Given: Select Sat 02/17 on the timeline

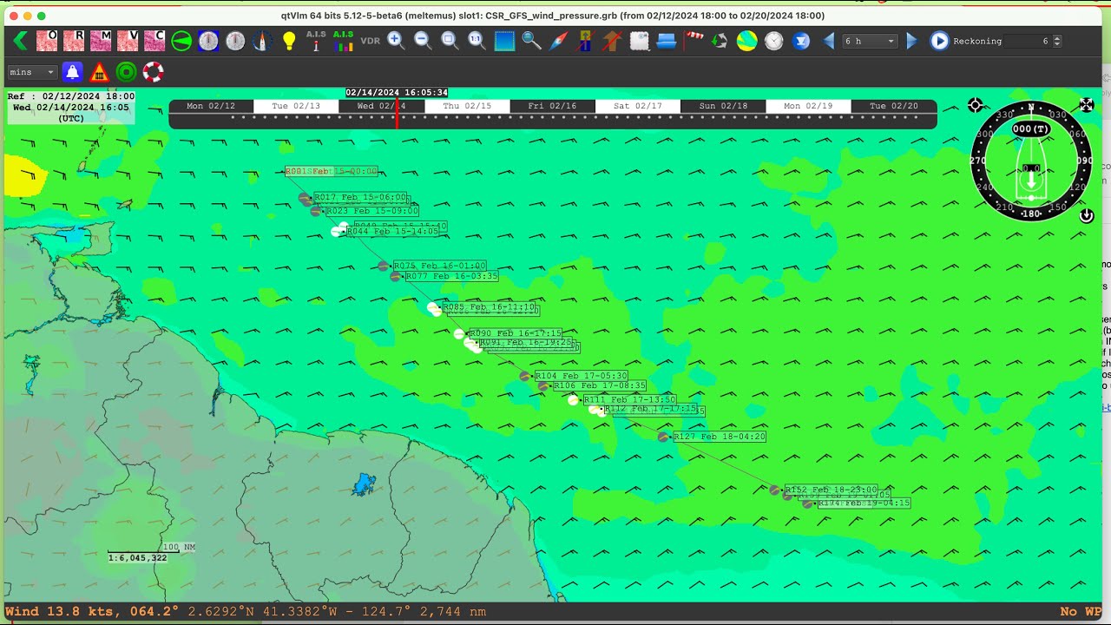Looking at the screenshot, I should [x=638, y=106].
